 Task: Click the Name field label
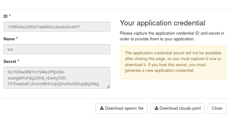point(9,39)
